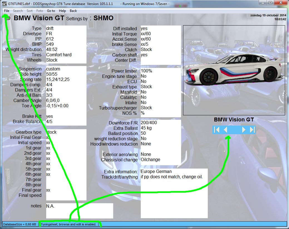Click the "Comfort hard" Tires value
This screenshot has width=289, height=229.
59,55
